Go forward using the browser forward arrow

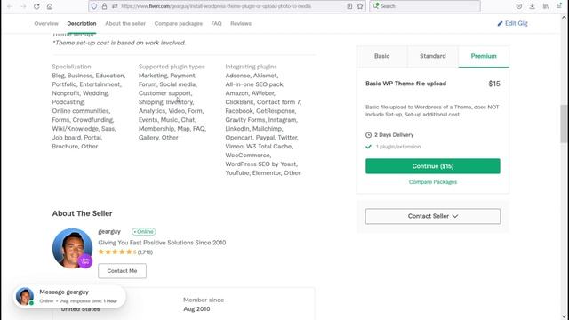[23, 6]
